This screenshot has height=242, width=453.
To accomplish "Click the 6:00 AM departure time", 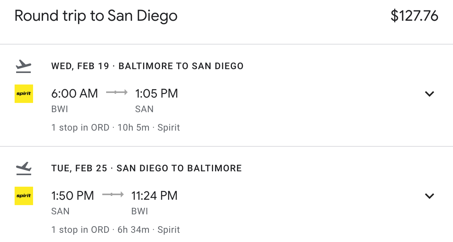I will [x=75, y=93].
